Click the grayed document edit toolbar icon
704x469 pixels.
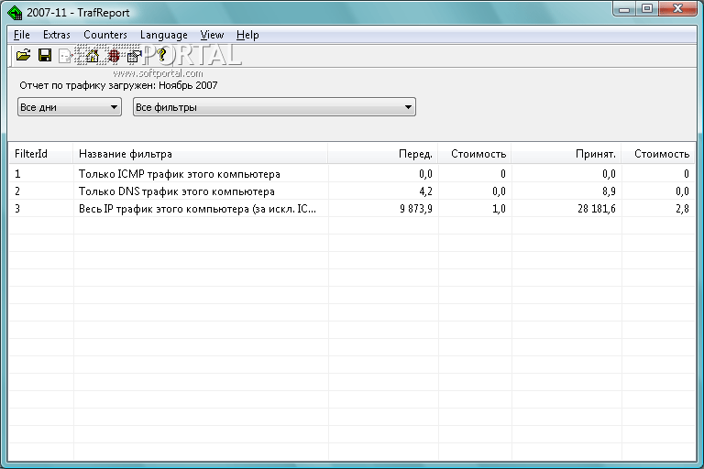click(66, 56)
